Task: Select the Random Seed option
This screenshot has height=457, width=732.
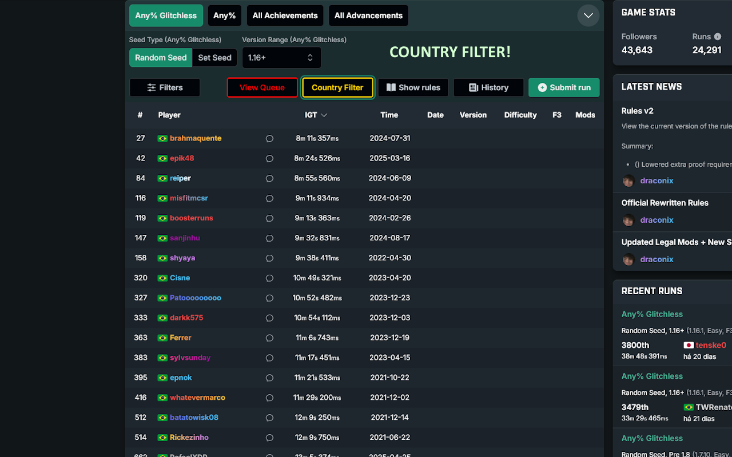Action: coord(161,58)
